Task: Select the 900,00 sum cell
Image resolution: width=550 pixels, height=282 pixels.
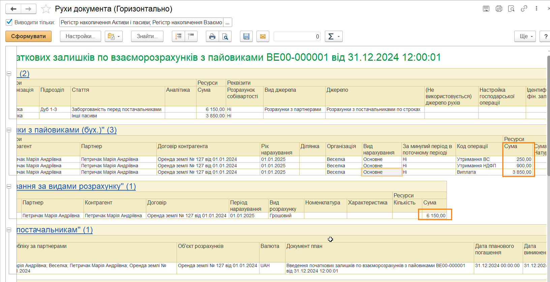Action: [x=518, y=166]
